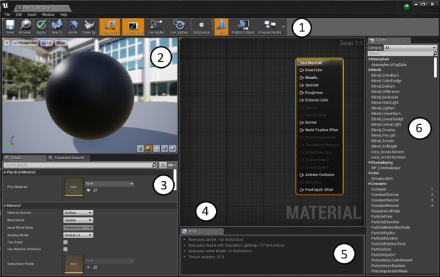The image size is (440, 277).
Task: Apply material changes with the Apply icon
Action: [41, 27]
